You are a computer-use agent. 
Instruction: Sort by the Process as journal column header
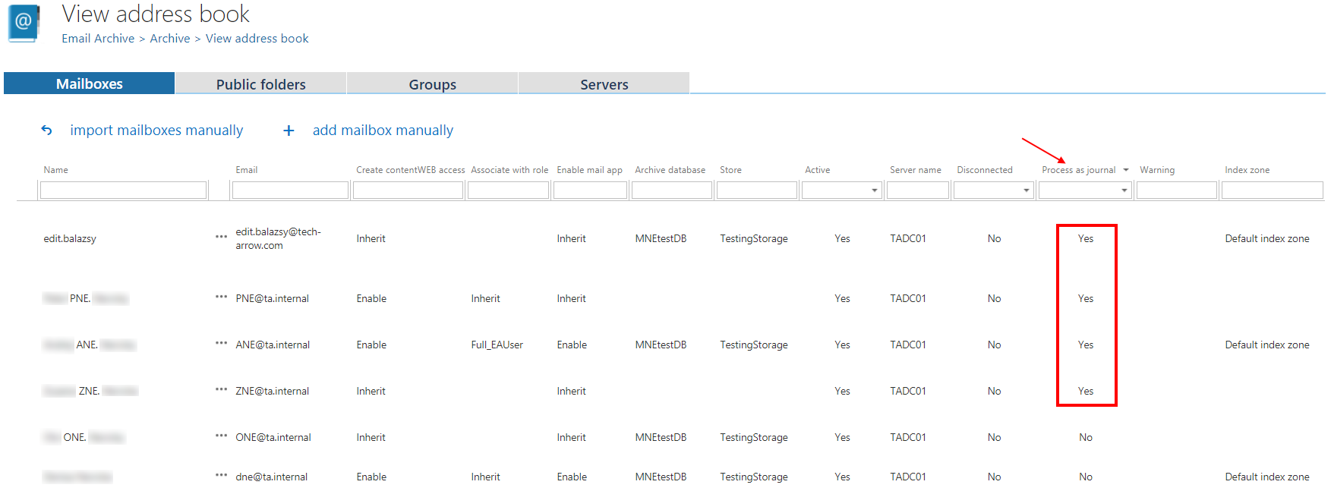click(x=1078, y=170)
